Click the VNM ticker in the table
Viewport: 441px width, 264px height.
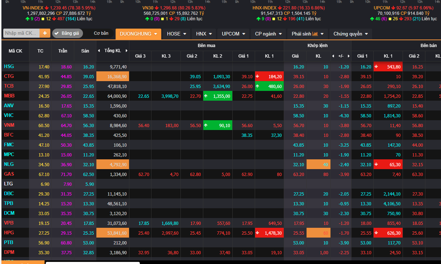9,125
